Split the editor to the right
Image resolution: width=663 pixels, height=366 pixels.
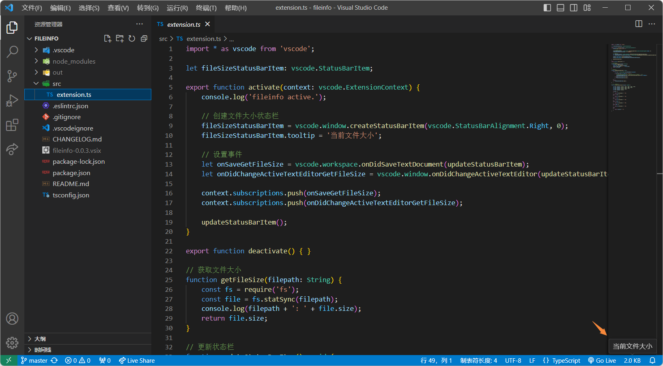(639, 24)
